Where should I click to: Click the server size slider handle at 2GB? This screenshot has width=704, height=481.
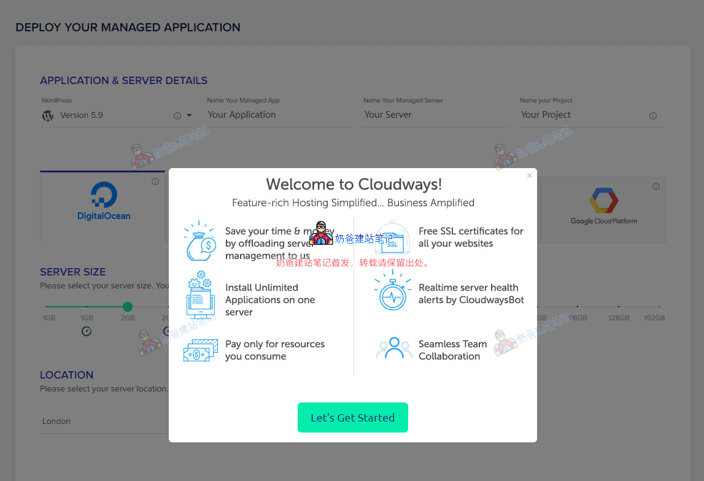pyautogui.click(x=128, y=307)
